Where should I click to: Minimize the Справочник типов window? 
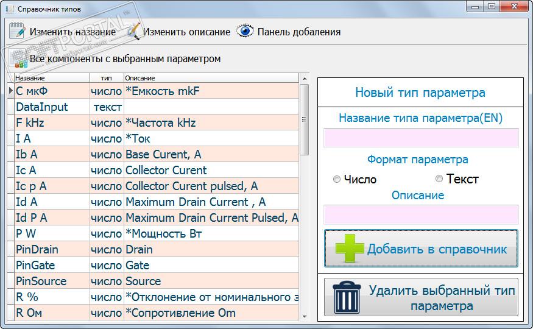coord(475,7)
